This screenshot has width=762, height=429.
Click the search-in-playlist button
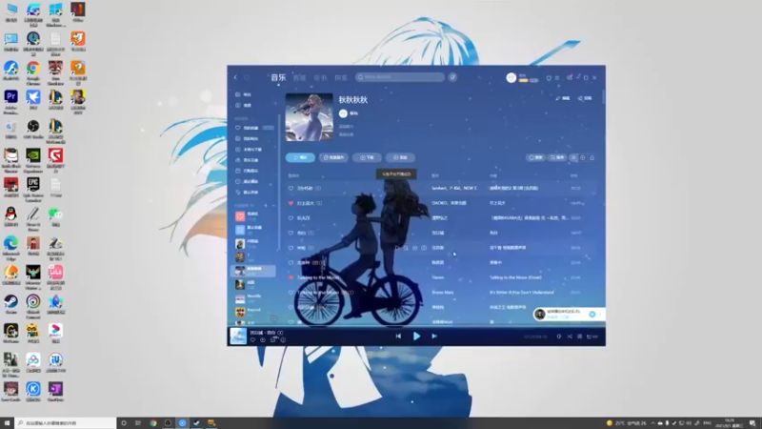click(535, 157)
